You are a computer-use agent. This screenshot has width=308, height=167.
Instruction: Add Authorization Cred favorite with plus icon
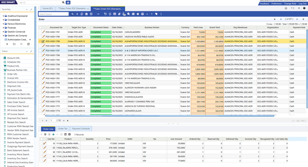30,40
